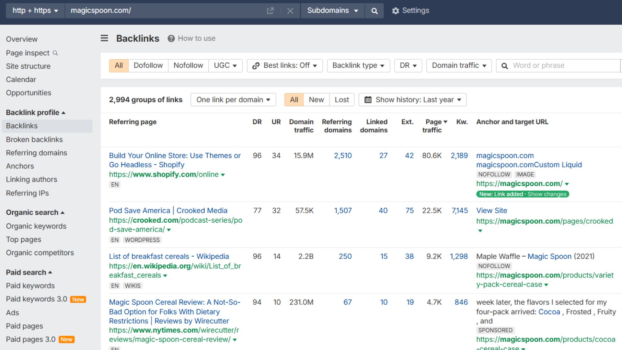The height and width of the screenshot is (350, 622).
Task: Go to Organic keywords in sidebar
Action: [x=36, y=226]
